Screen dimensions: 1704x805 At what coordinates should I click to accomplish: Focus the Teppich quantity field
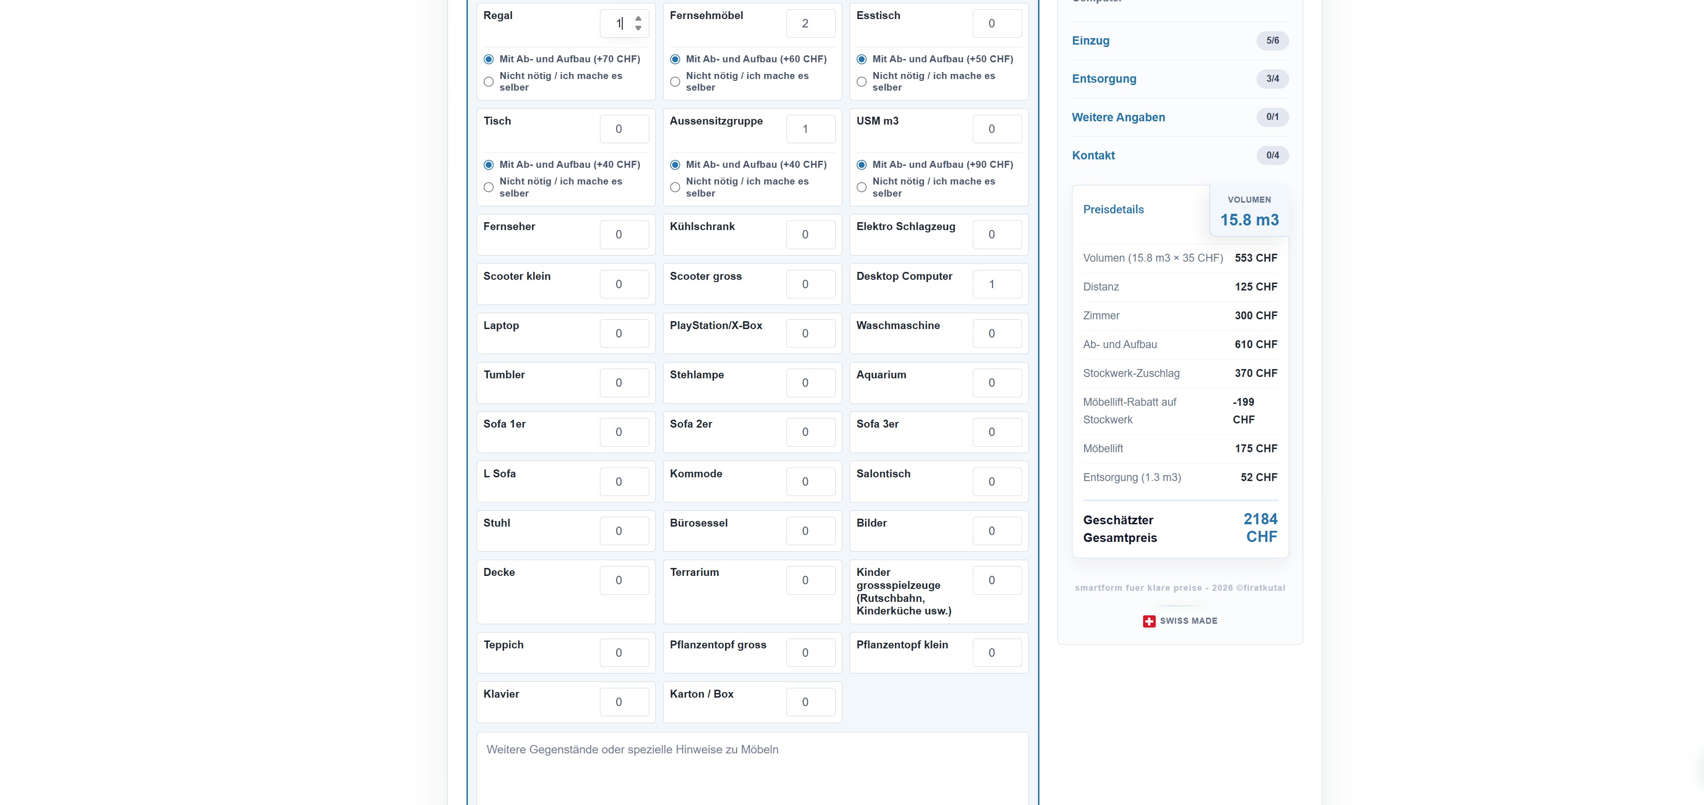[x=624, y=653]
